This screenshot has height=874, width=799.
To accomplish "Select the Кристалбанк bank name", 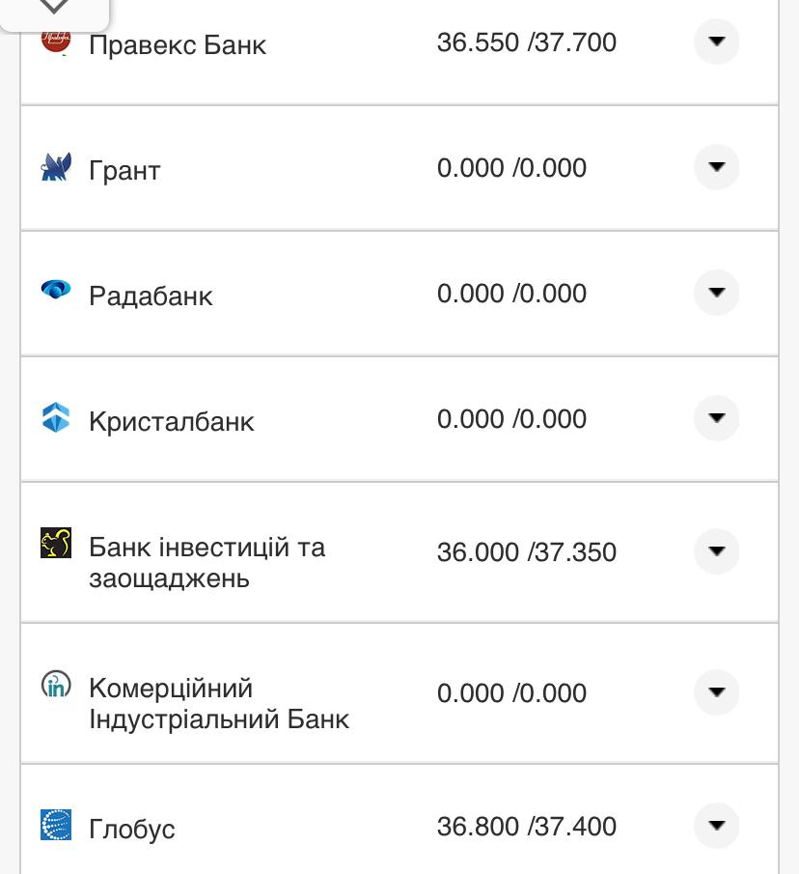I will [x=172, y=422].
